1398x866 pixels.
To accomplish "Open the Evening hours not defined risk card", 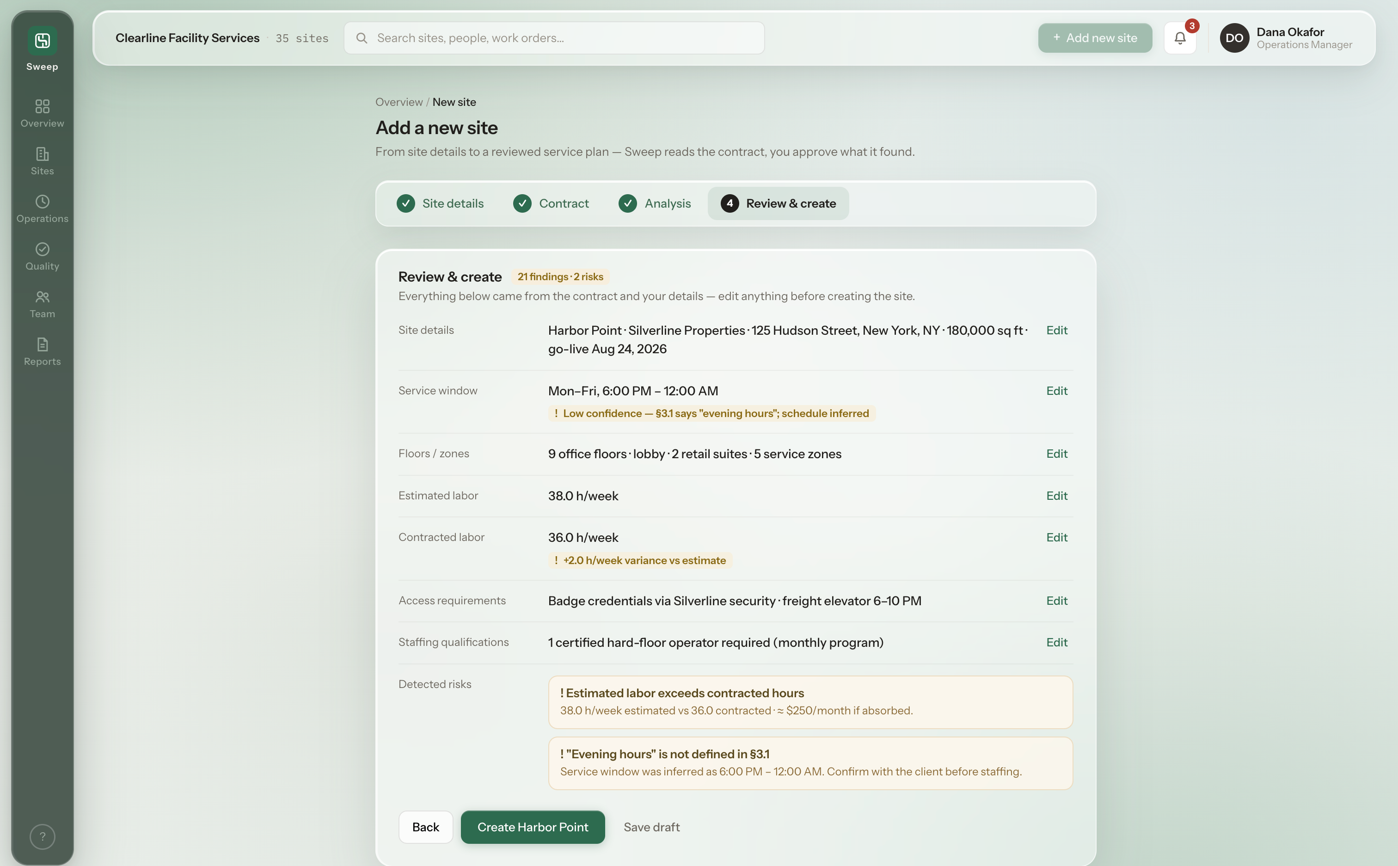I will (x=810, y=763).
